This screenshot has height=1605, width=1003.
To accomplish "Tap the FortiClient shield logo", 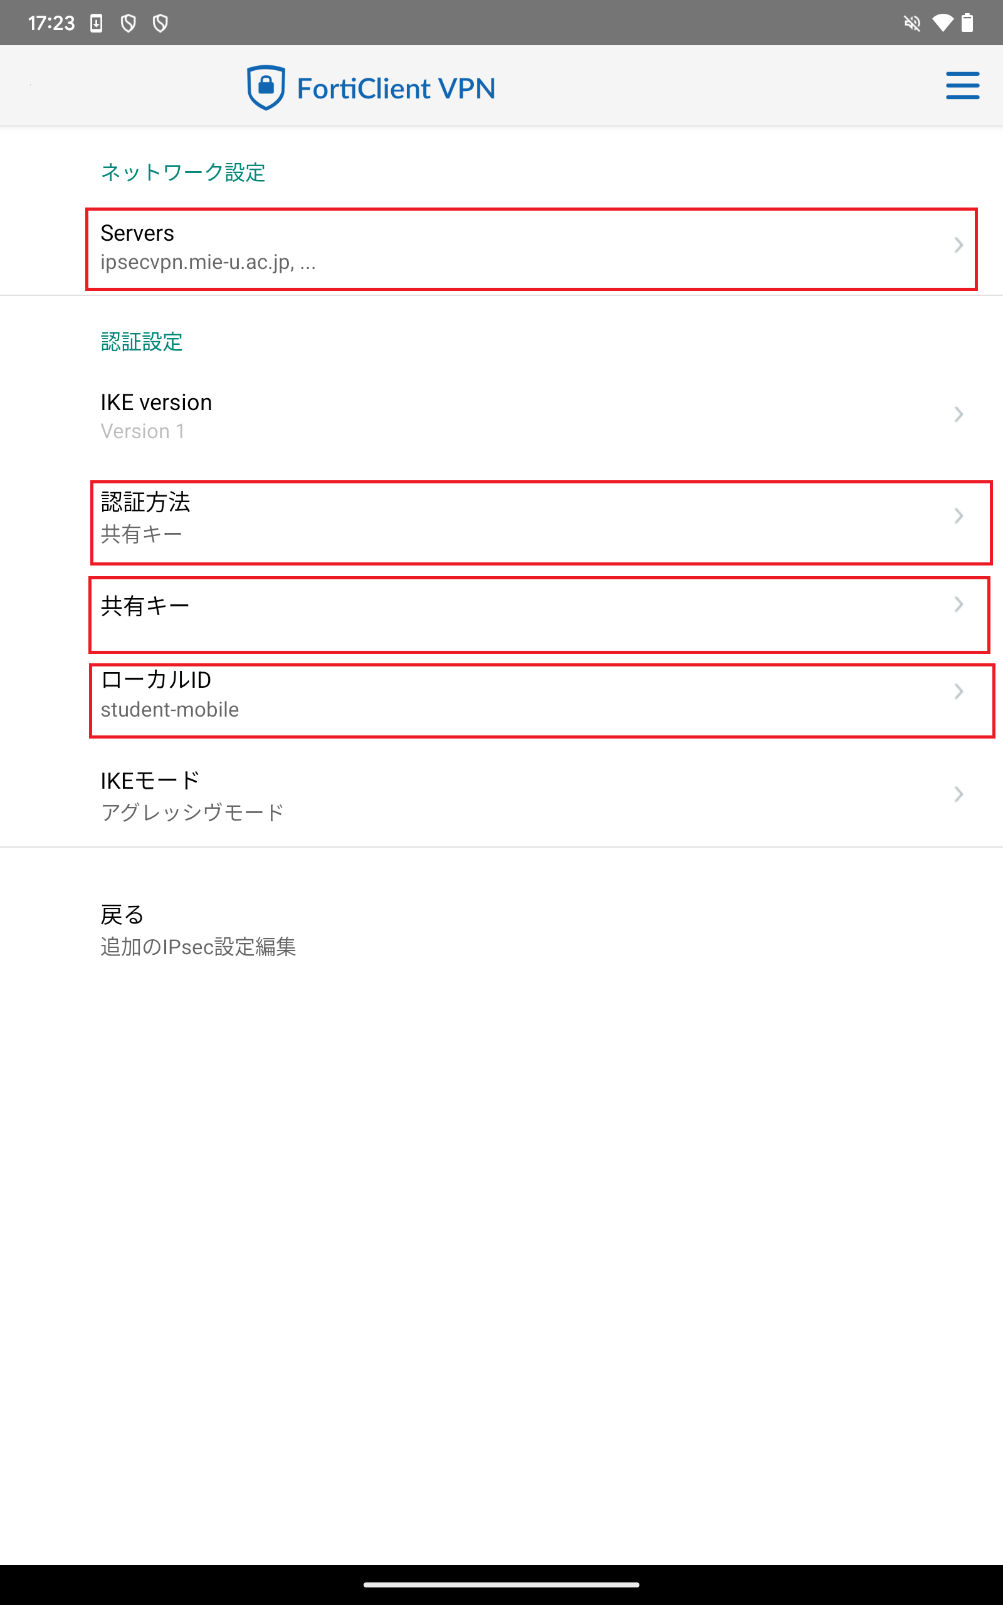I will tap(265, 87).
